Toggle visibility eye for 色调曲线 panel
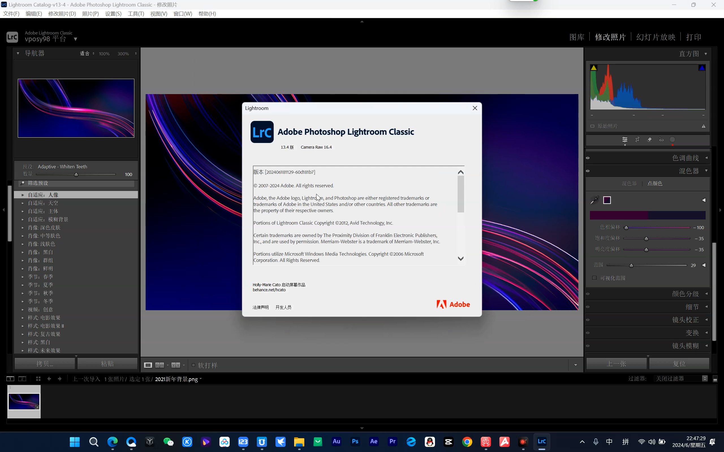The height and width of the screenshot is (452, 724). [588, 158]
